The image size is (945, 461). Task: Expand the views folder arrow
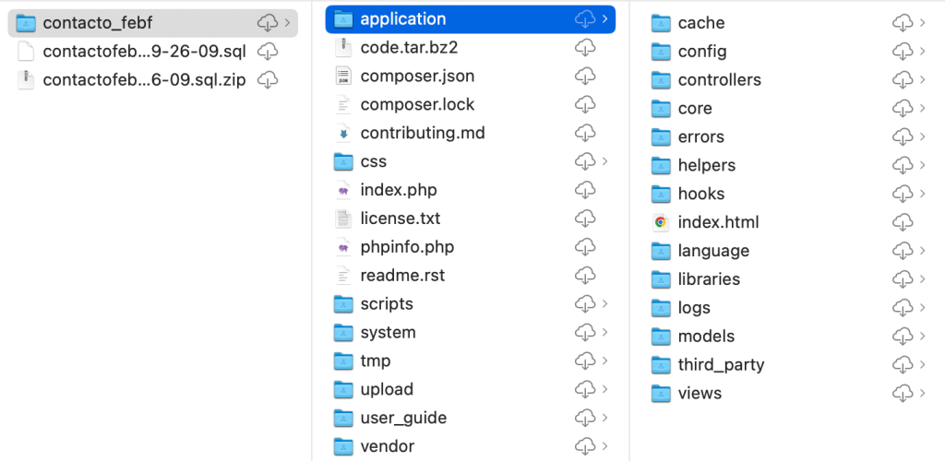click(923, 394)
